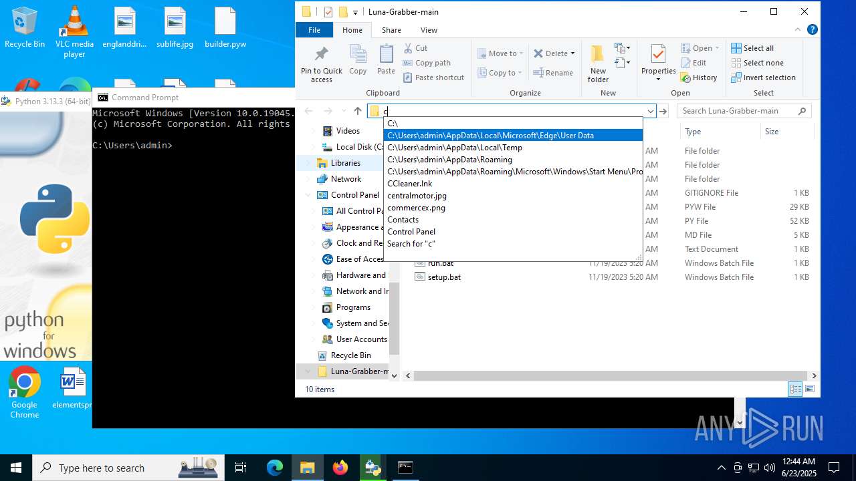The image size is (856, 481).
Task: Click Select all
Action: (752, 48)
